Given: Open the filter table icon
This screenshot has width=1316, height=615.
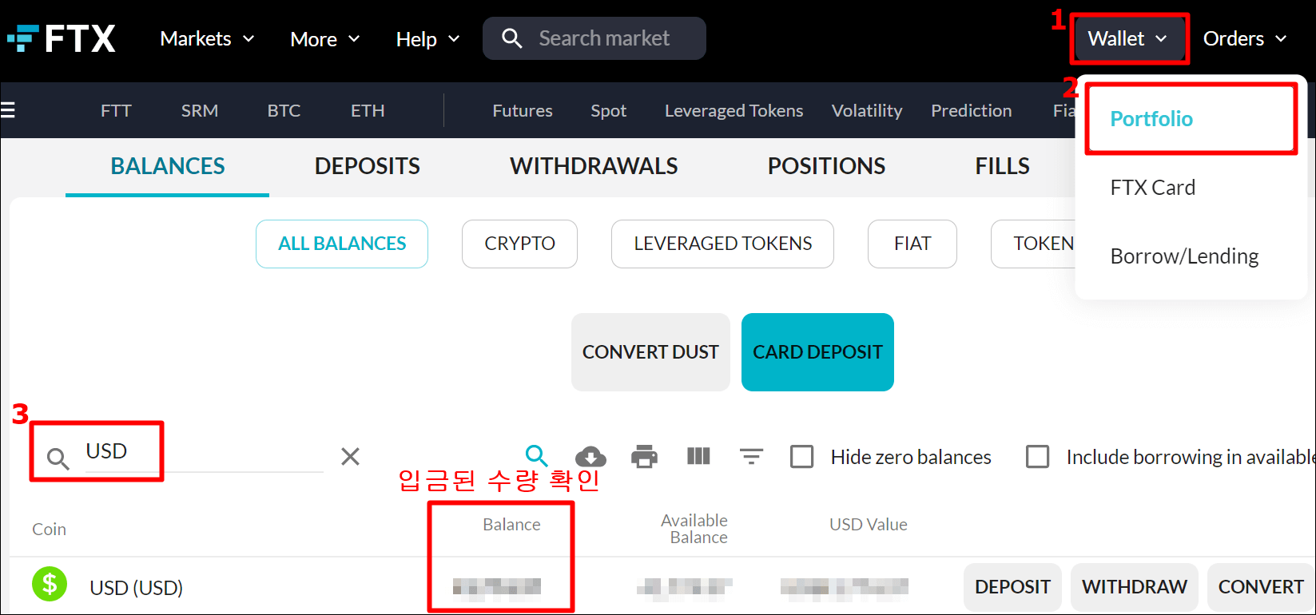Looking at the screenshot, I should (751, 456).
